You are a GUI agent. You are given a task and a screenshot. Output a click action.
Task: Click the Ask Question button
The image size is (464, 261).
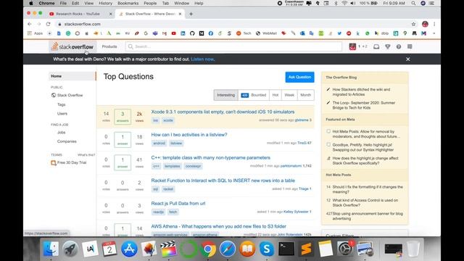(299, 77)
